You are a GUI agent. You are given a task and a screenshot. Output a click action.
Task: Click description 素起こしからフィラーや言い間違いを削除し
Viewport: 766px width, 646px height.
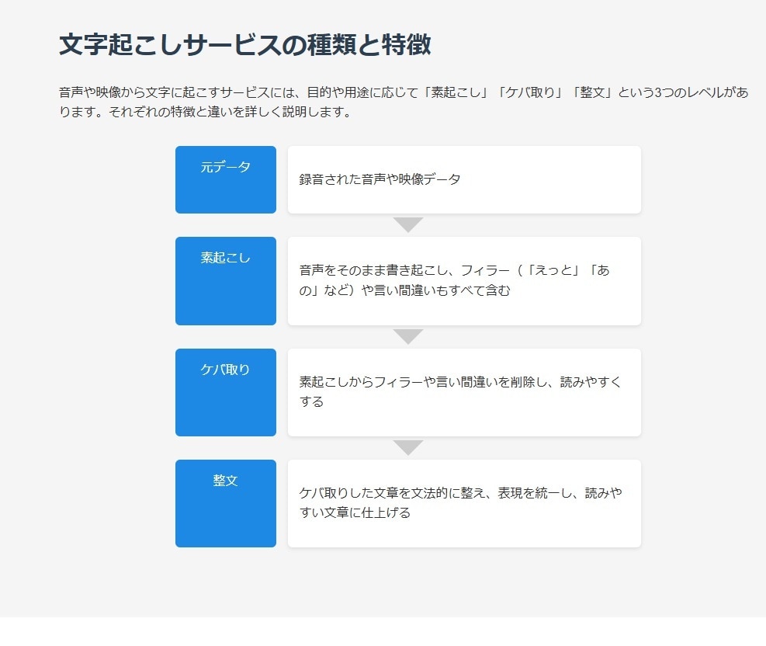tap(459, 391)
